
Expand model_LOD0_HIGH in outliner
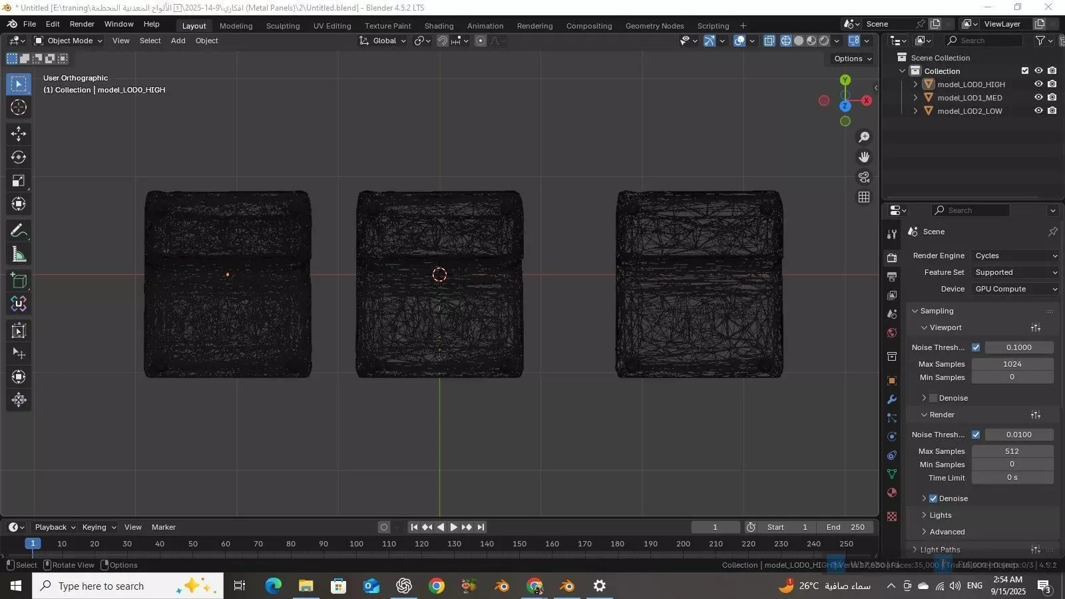(x=915, y=85)
